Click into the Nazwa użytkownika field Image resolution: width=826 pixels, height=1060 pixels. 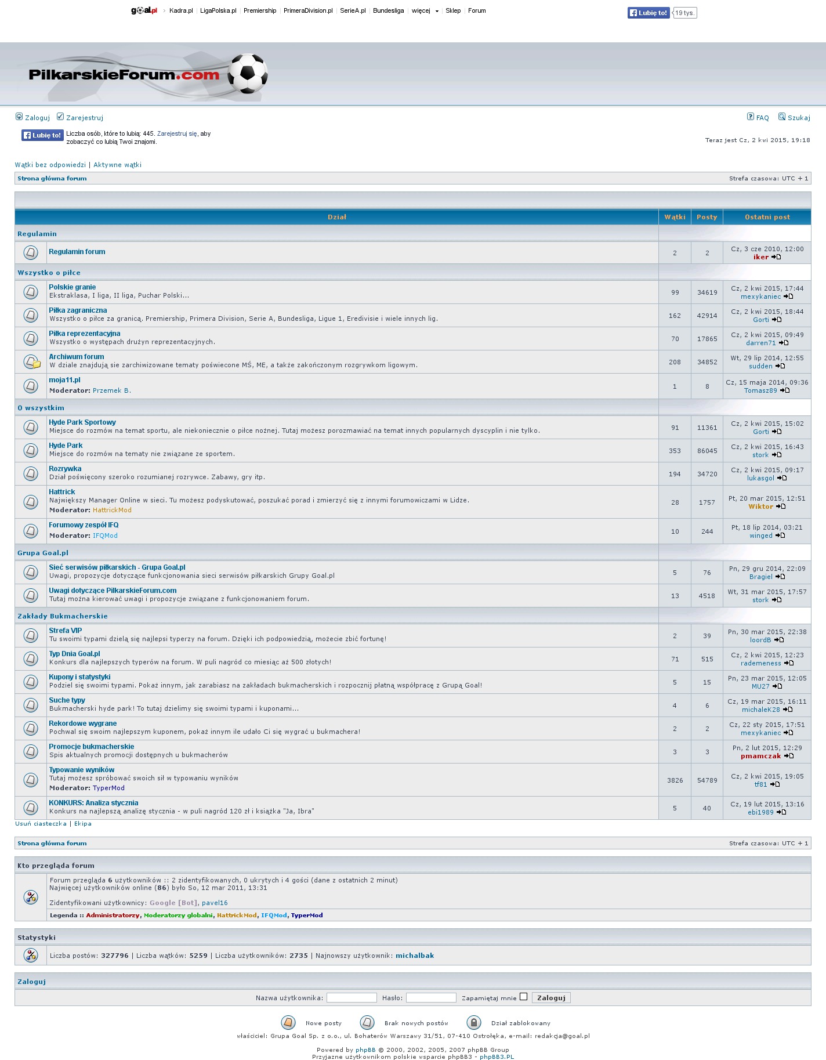(x=352, y=998)
